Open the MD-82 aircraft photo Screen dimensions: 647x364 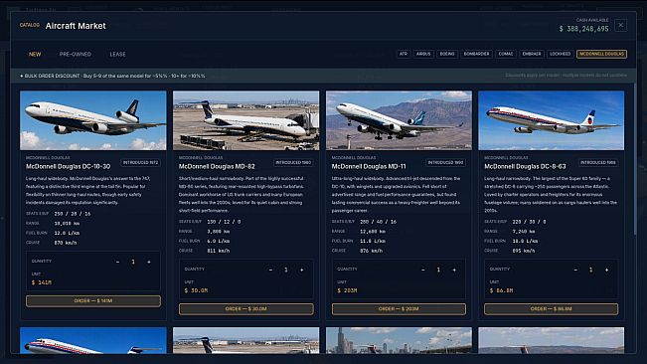tap(245, 120)
